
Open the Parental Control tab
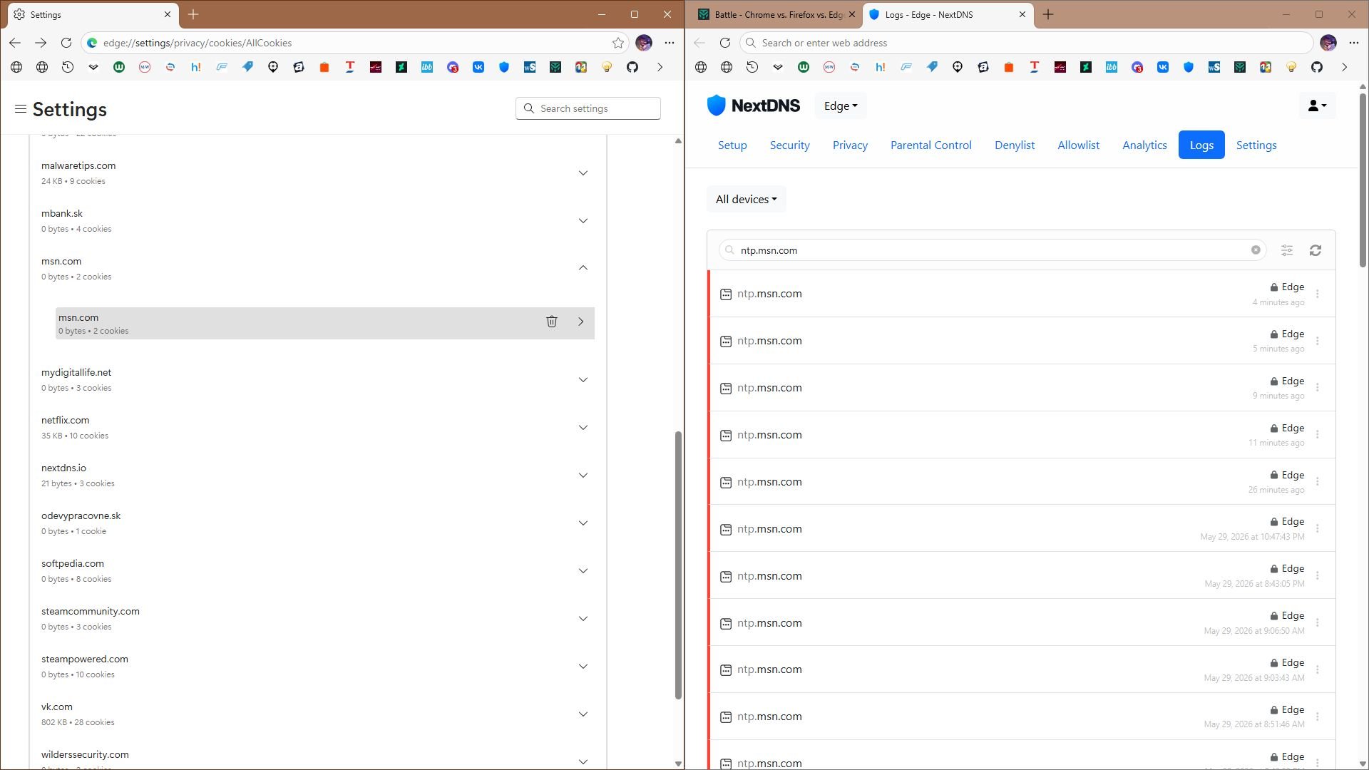[930, 145]
